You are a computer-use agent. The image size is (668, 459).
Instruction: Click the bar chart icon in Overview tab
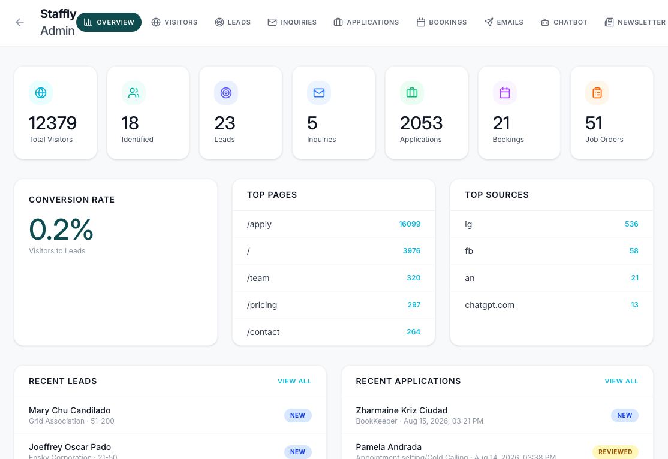coord(88,22)
